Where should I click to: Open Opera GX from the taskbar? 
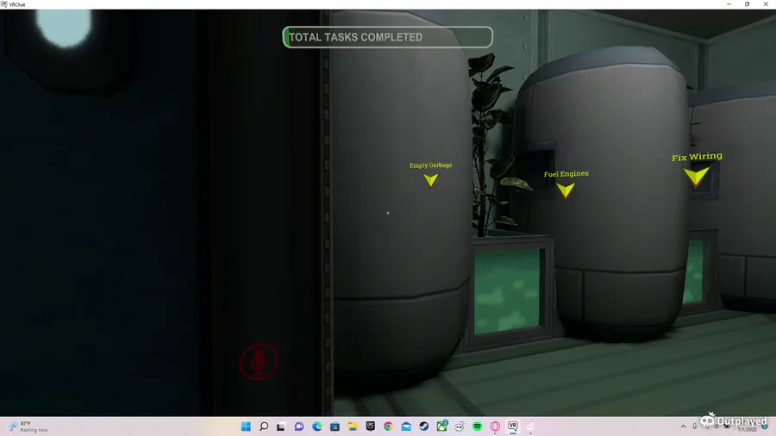coord(495,427)
